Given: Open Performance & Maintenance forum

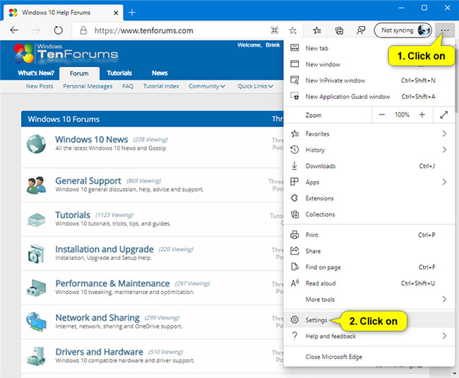Looking at the screenshot, I should pyautogui.click(x=112, y=283).
